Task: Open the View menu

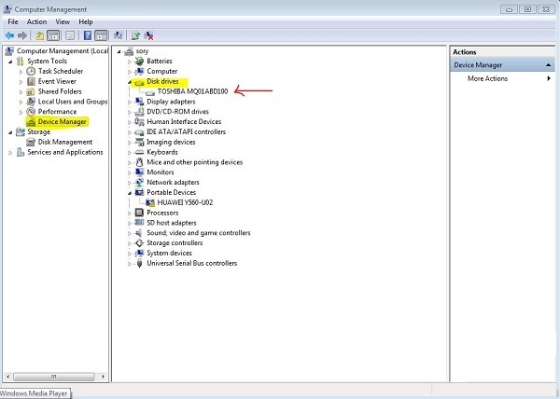Action: pyautogui.click(x=63, y=21)
